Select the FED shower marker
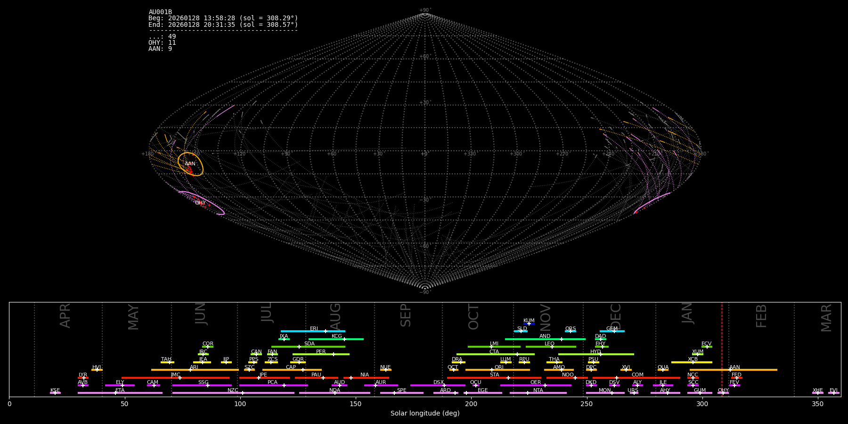Viewport: 848px width, 424px height. click(x=737, y=378)
